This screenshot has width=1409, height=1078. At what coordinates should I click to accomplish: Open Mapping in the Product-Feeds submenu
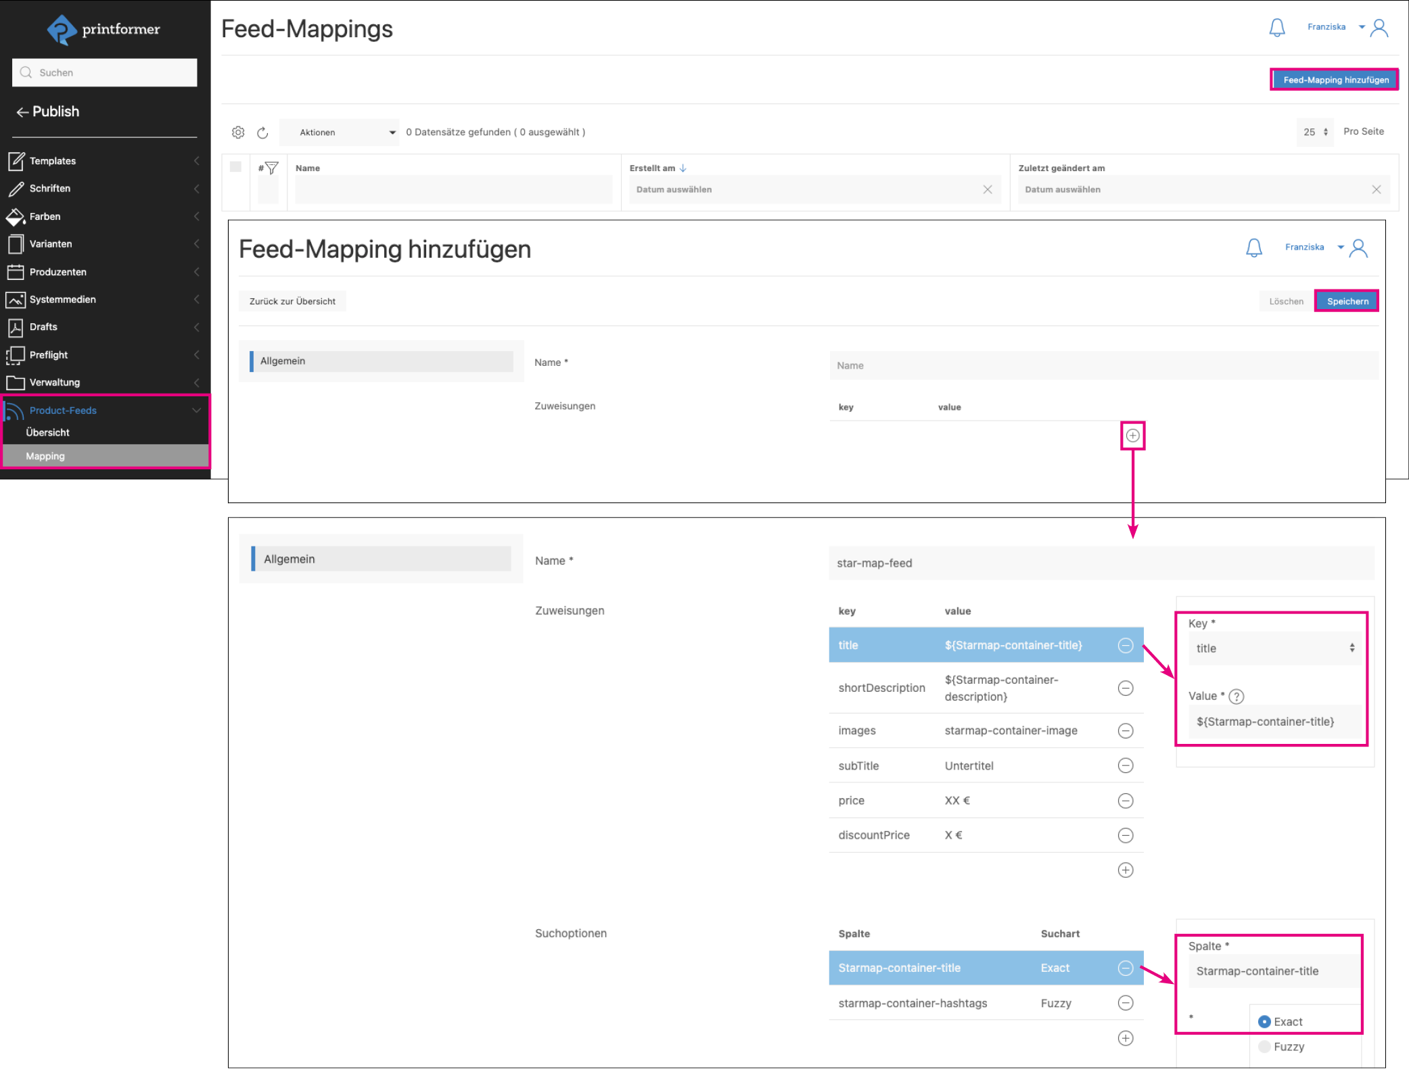45,456
